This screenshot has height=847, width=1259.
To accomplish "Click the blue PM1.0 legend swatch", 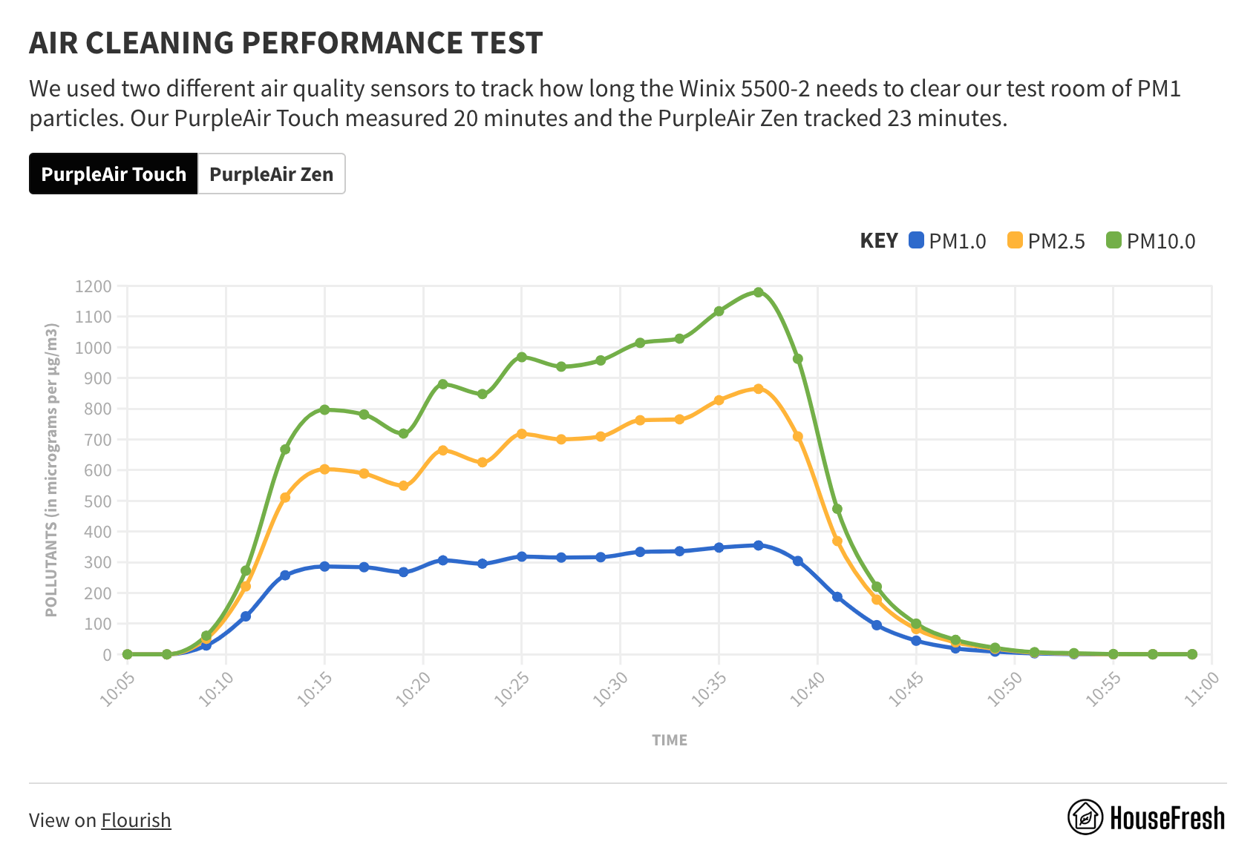I will (917, 240).
